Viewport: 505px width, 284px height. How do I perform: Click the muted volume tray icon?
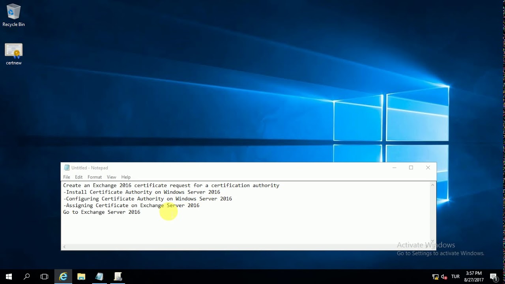click(444, 277)
